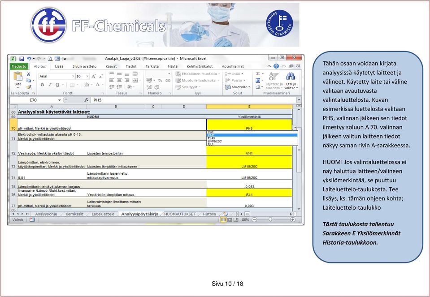430x297 pixels.
Task: Click the zoom in plus button
Action: [293, 220]
